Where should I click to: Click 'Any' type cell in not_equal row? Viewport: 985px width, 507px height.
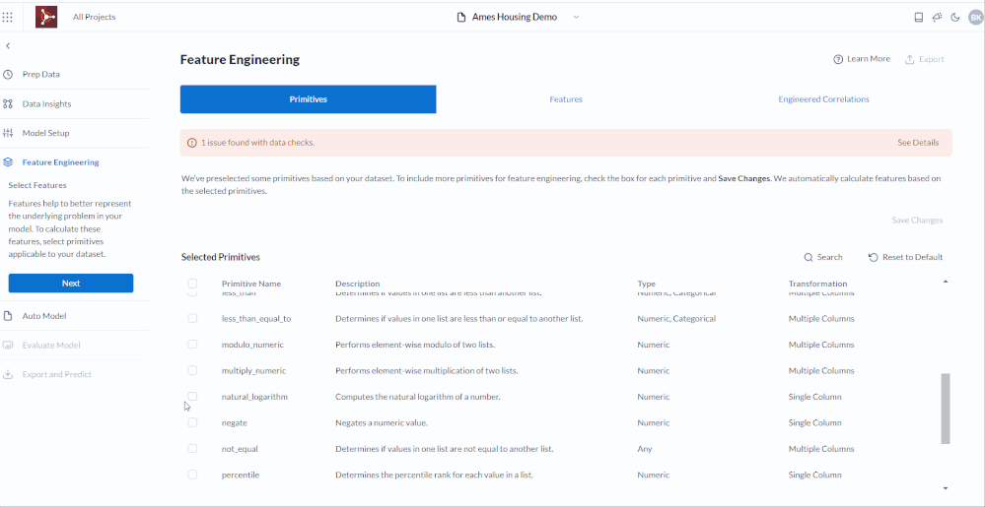pos(645,449)
